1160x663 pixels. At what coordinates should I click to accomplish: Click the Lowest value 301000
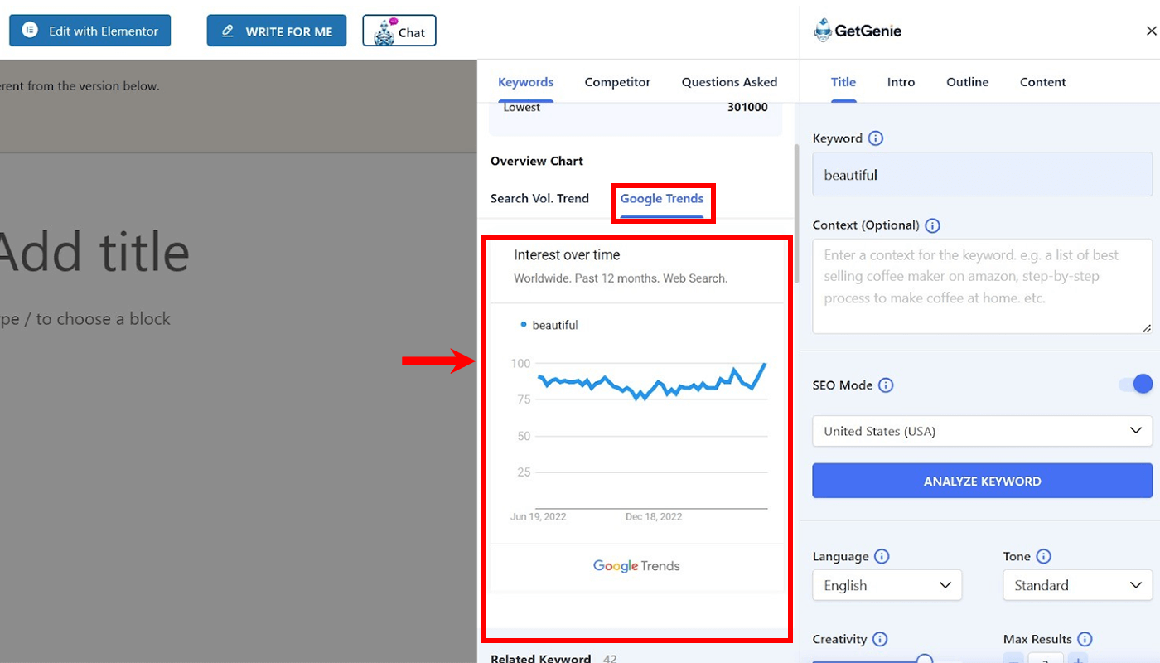[747, 107]
